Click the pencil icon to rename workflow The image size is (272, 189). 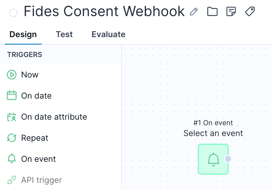194,12
